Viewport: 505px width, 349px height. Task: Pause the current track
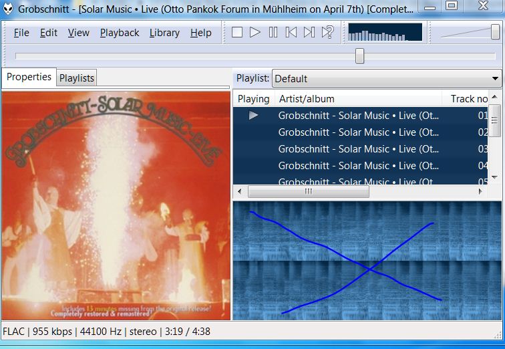(x=273, y=32)
